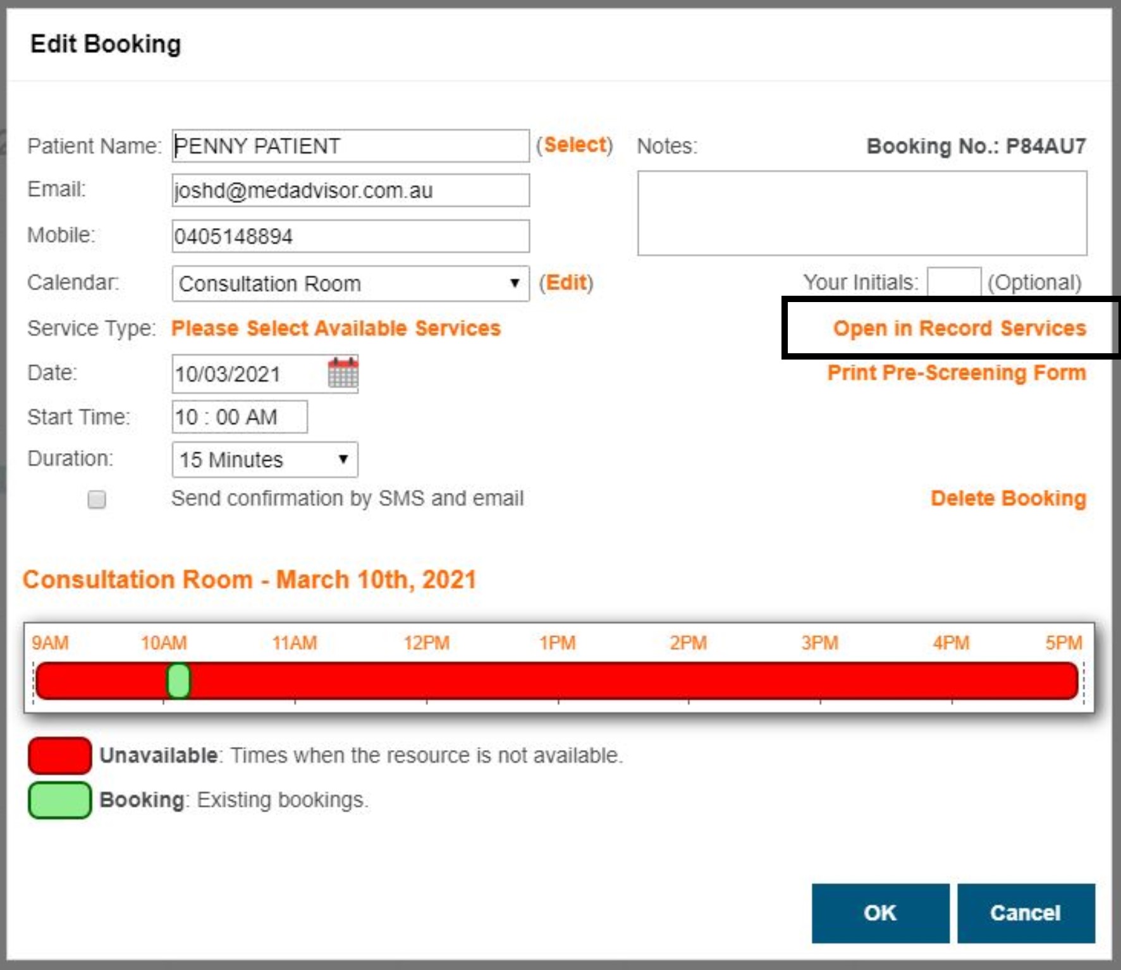Select the green existing booking on timeline
1121x970 pixels.
point(178,681)
